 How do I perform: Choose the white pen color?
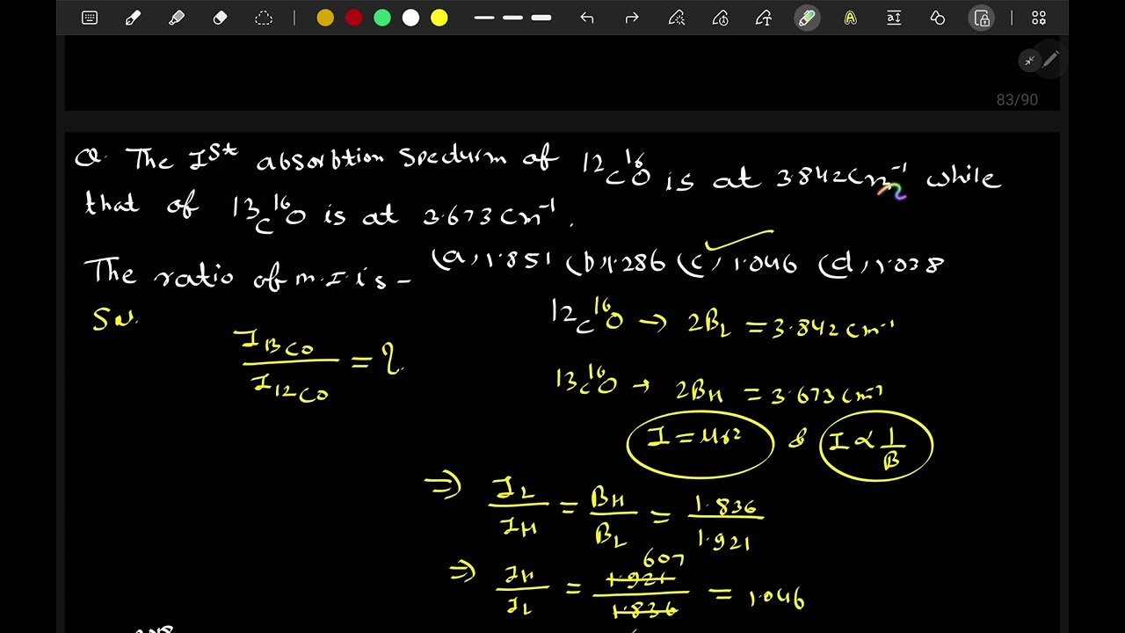tap(410, 18)
